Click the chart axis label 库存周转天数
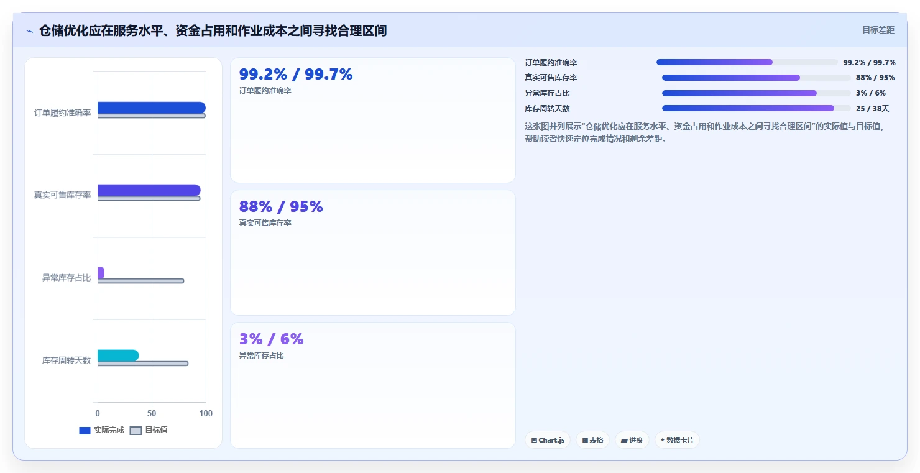The image size is (920, 473). [67, 360]
